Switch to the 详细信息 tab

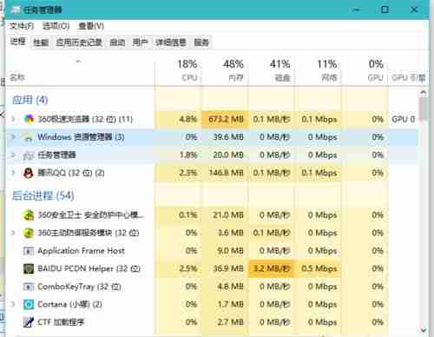[171, 43]
